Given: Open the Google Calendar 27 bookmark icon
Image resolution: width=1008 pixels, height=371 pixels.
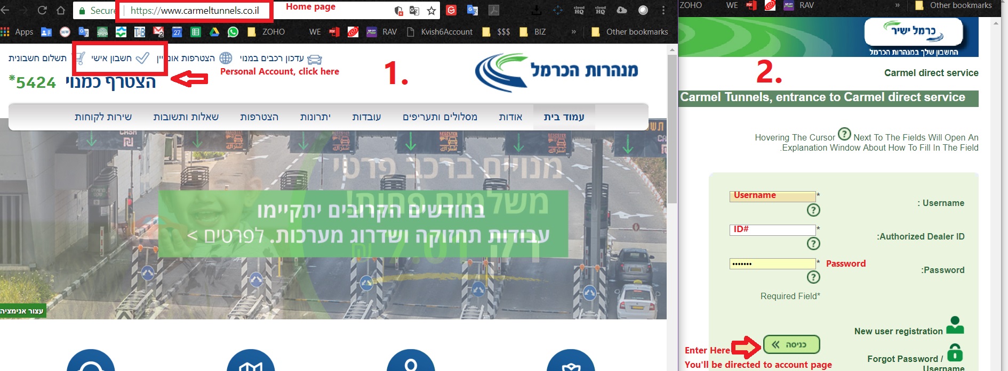Looking at the screenshot, I should 177,32.
